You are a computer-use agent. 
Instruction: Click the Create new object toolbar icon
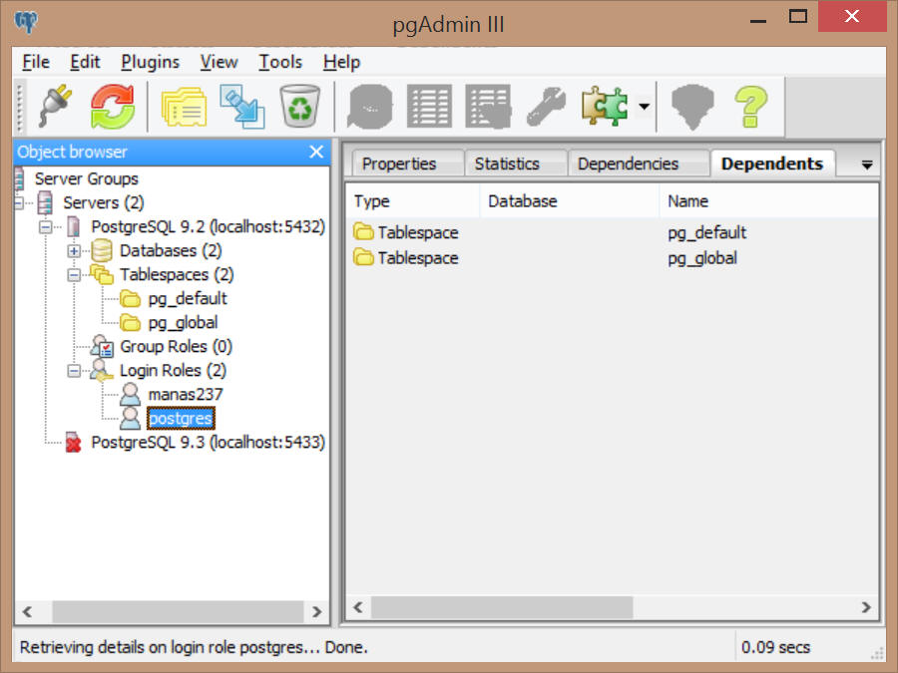click(x=242, y=107)
